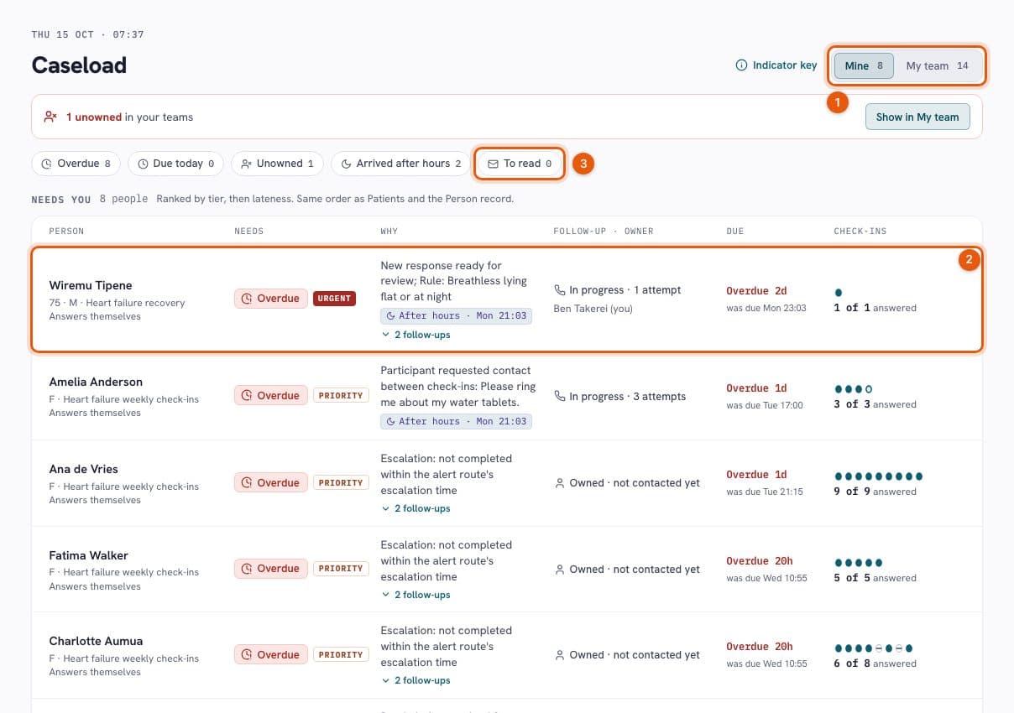This screenshot has height=713, width=1014.
Task: Open the Indicator key link
Action: (776, 65)
